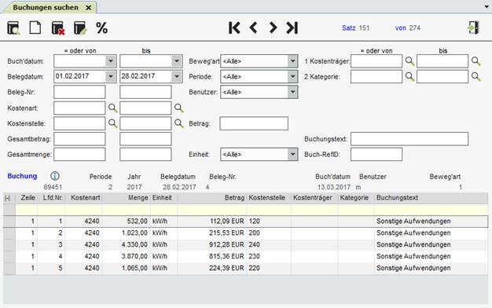Expand the Beweg'art dropdown
Image resolution: width=492 pixels, height=308 pixels.
click(x=292, y=61)
